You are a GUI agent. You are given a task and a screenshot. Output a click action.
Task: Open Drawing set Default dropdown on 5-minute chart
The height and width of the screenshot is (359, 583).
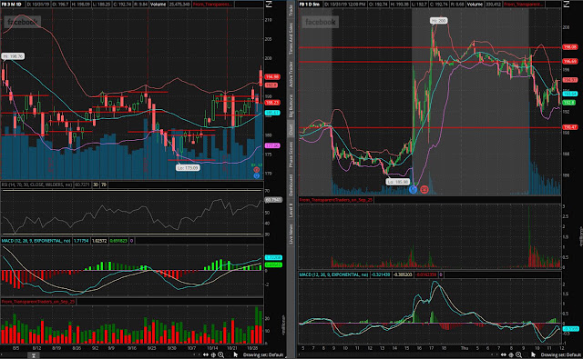point(561,355)
